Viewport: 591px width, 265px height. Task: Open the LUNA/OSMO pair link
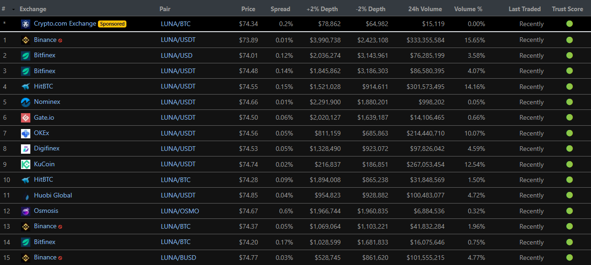pyautogui.click(x=180, y=211)
